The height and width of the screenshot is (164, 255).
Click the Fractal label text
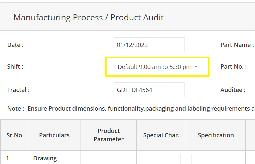pos(18,90)
